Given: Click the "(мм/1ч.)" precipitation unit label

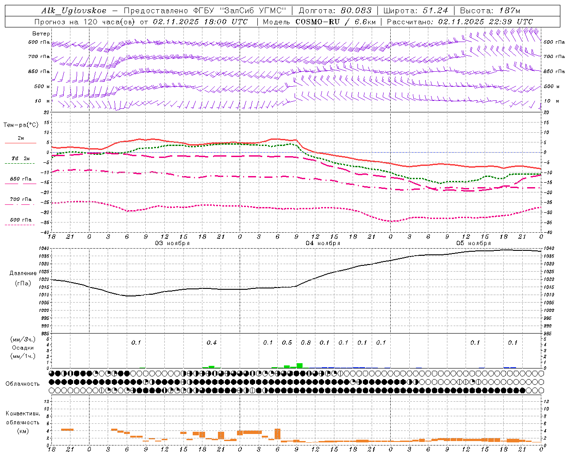Looking at the screenshot, I should tap(23, 356).
